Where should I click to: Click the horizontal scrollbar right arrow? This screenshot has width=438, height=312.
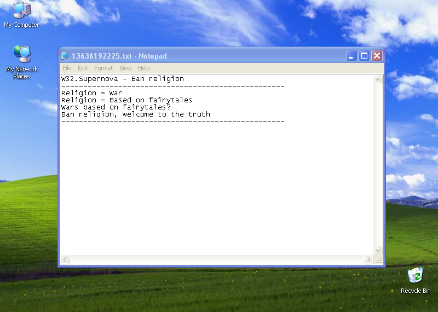click(x=368, y=260)
